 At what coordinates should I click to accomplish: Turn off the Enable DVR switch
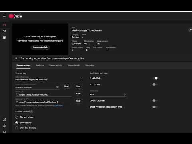(155, 78)
